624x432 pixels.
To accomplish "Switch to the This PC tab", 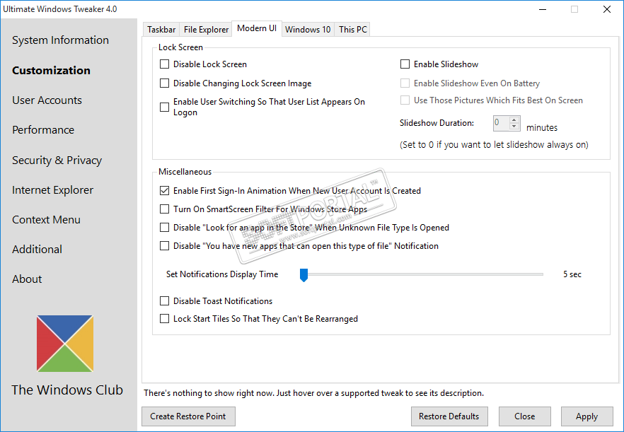I will pyautogui.click(x=352, y=30).
